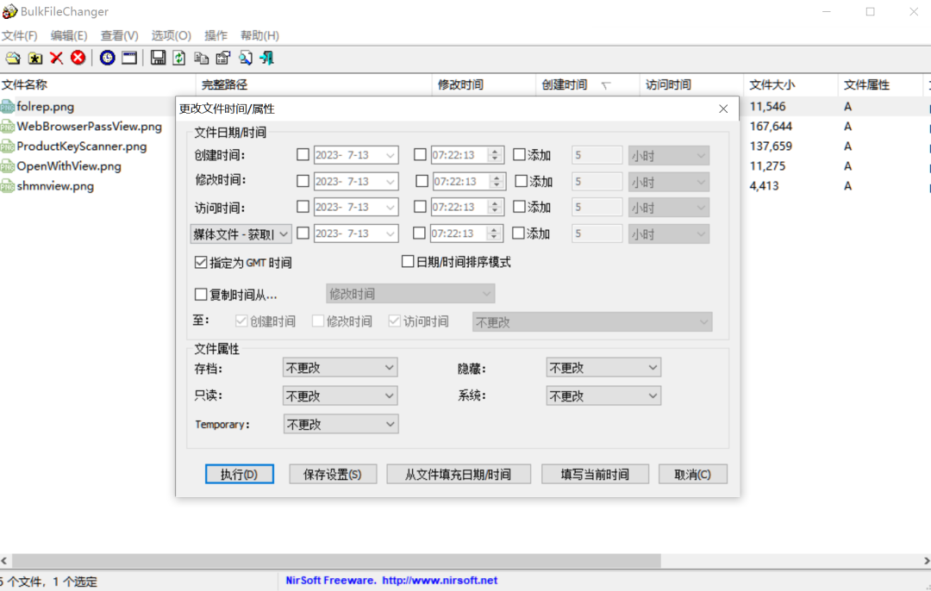This screenshot has height=591, width=931.
Task: Open the 媒体文件 source dropdown
Action: pos(241,233)
